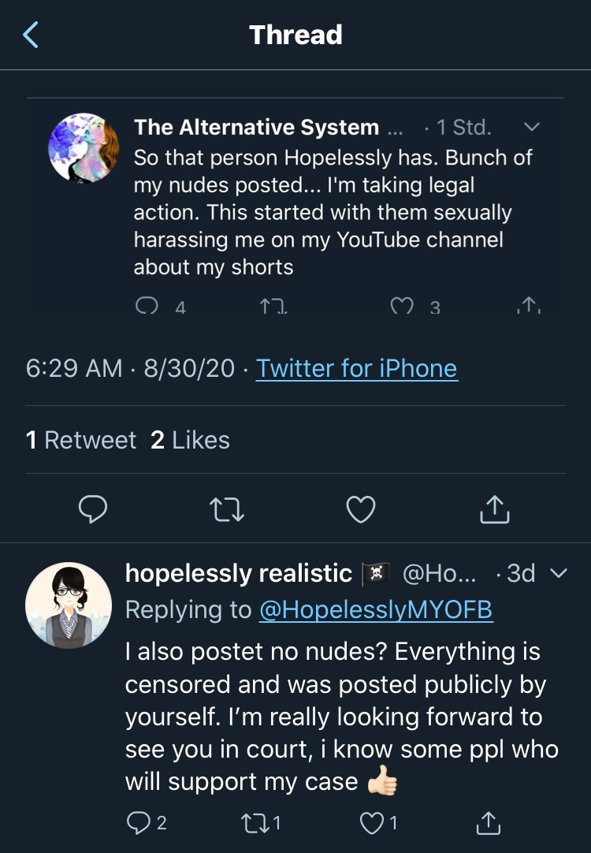
Task: Retweet the quoted Alternative System tweet
Action: point(273,306)
